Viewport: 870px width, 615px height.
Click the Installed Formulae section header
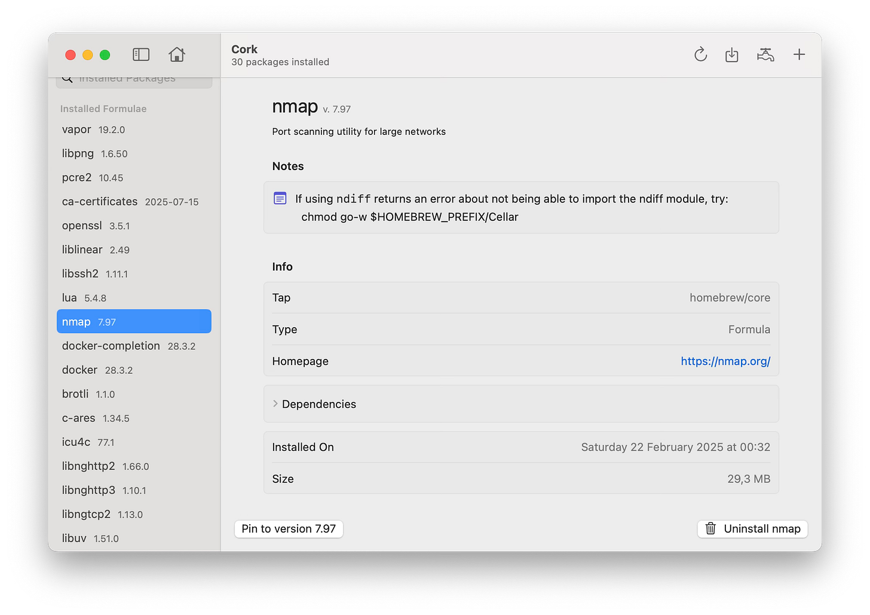(103, 109)
